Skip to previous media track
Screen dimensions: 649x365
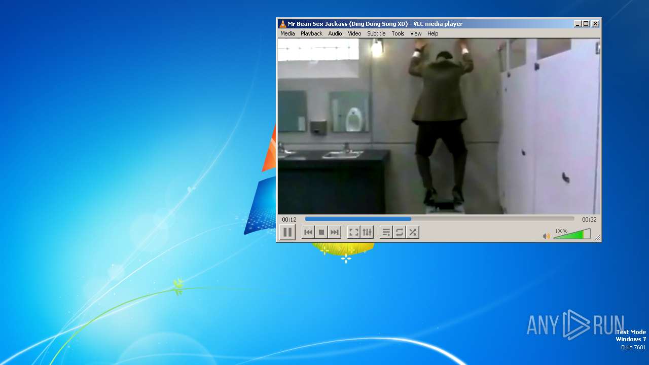click(308, 232)
